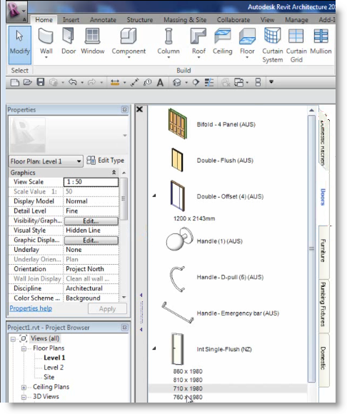347x414 pixels.
Task: Click the Apply button in Properties
Action: coord(107,308)
